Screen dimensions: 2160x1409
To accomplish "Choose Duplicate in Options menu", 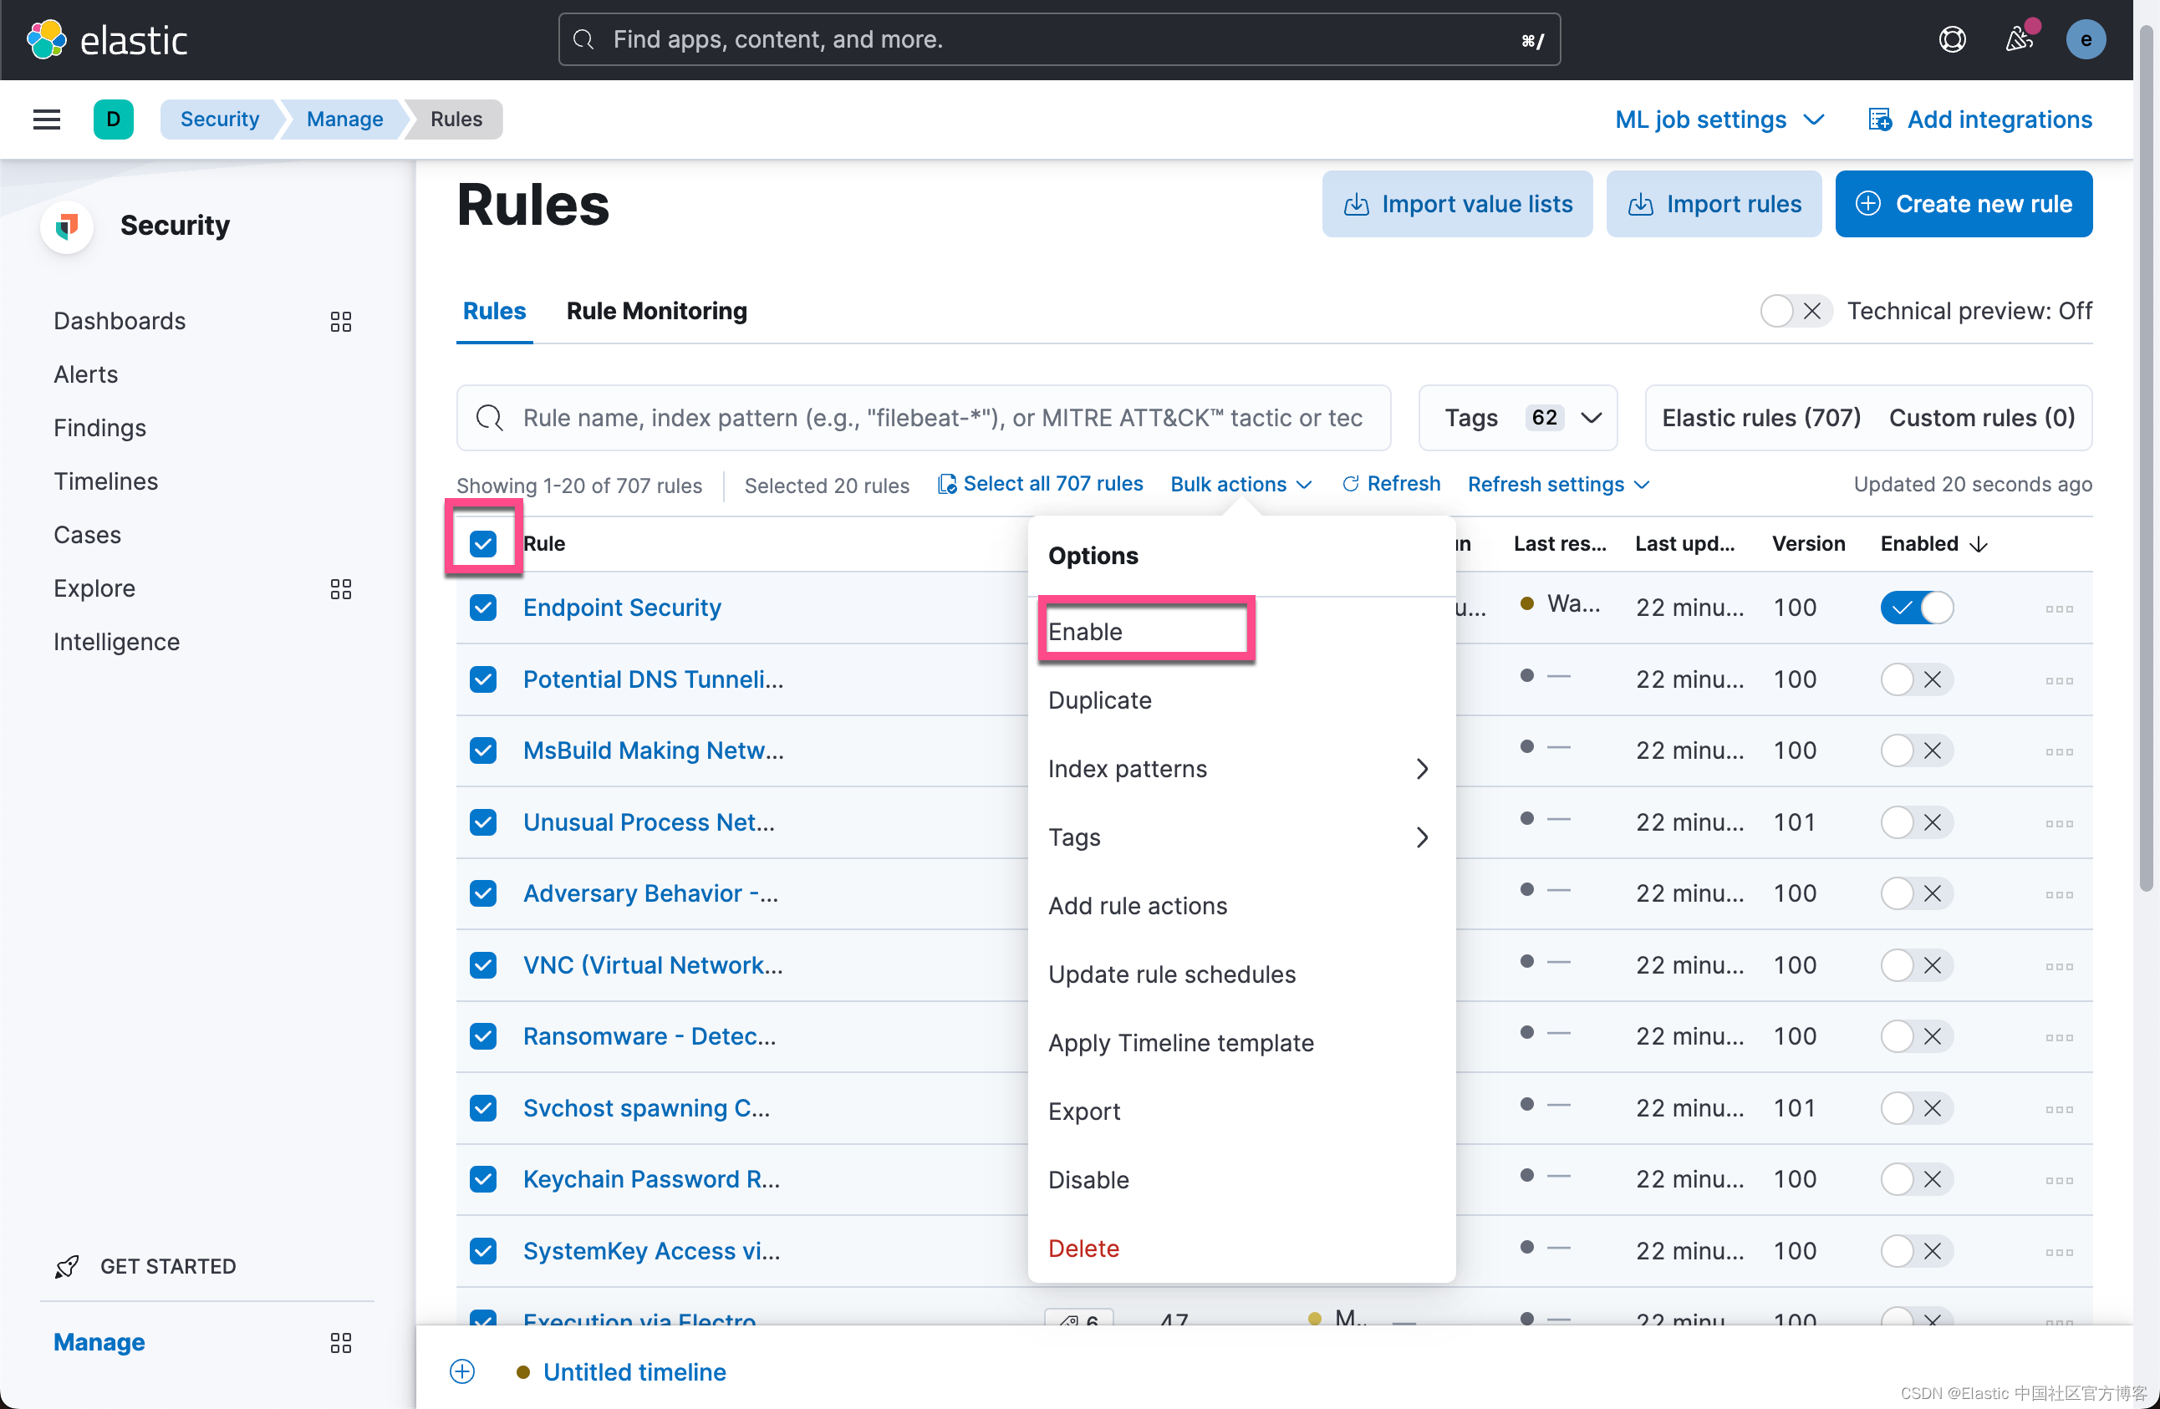I will click(x=1240, y=700).
